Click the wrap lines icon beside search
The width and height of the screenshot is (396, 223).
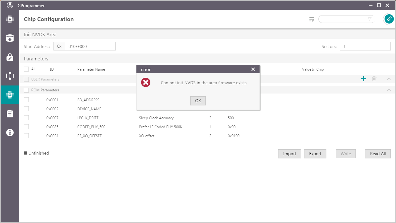pos(312,19)
